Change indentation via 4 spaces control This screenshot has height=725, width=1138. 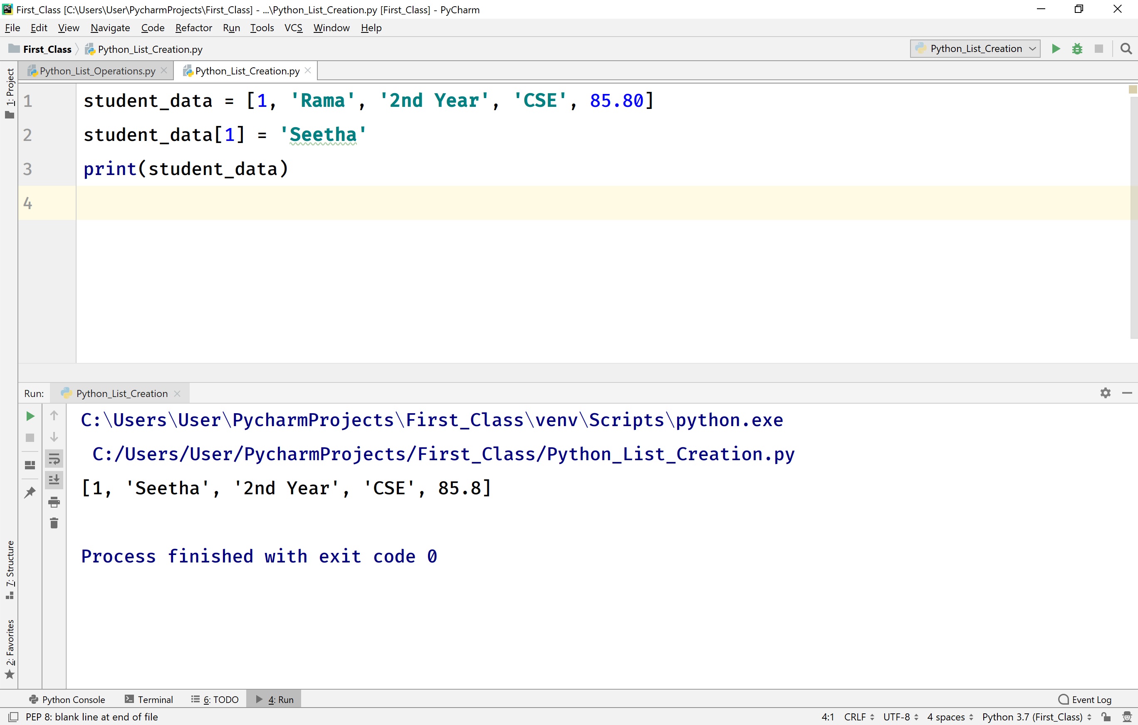[x=948, y=717]
